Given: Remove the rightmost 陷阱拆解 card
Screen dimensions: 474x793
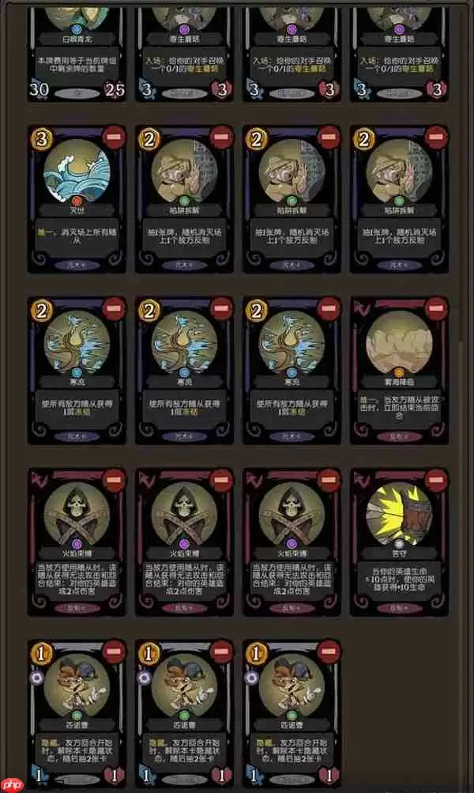Looking at the screenshot, I should pos(437,137).
